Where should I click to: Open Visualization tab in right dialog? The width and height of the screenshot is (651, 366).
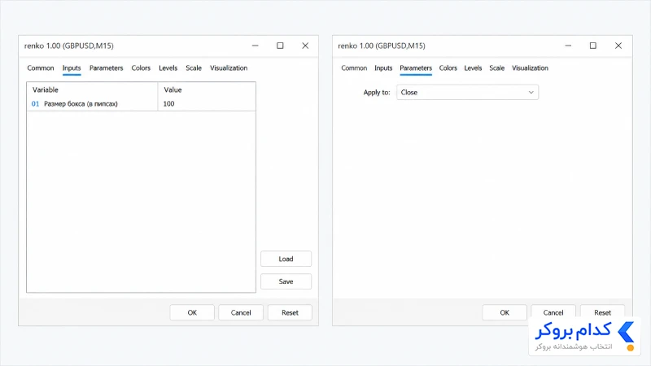(x=530, y=68)
